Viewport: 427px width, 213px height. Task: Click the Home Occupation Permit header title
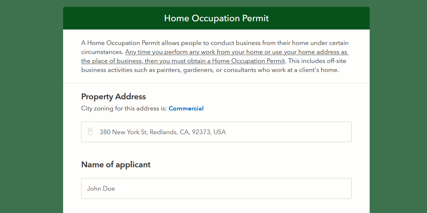click(x=216, y=18)
